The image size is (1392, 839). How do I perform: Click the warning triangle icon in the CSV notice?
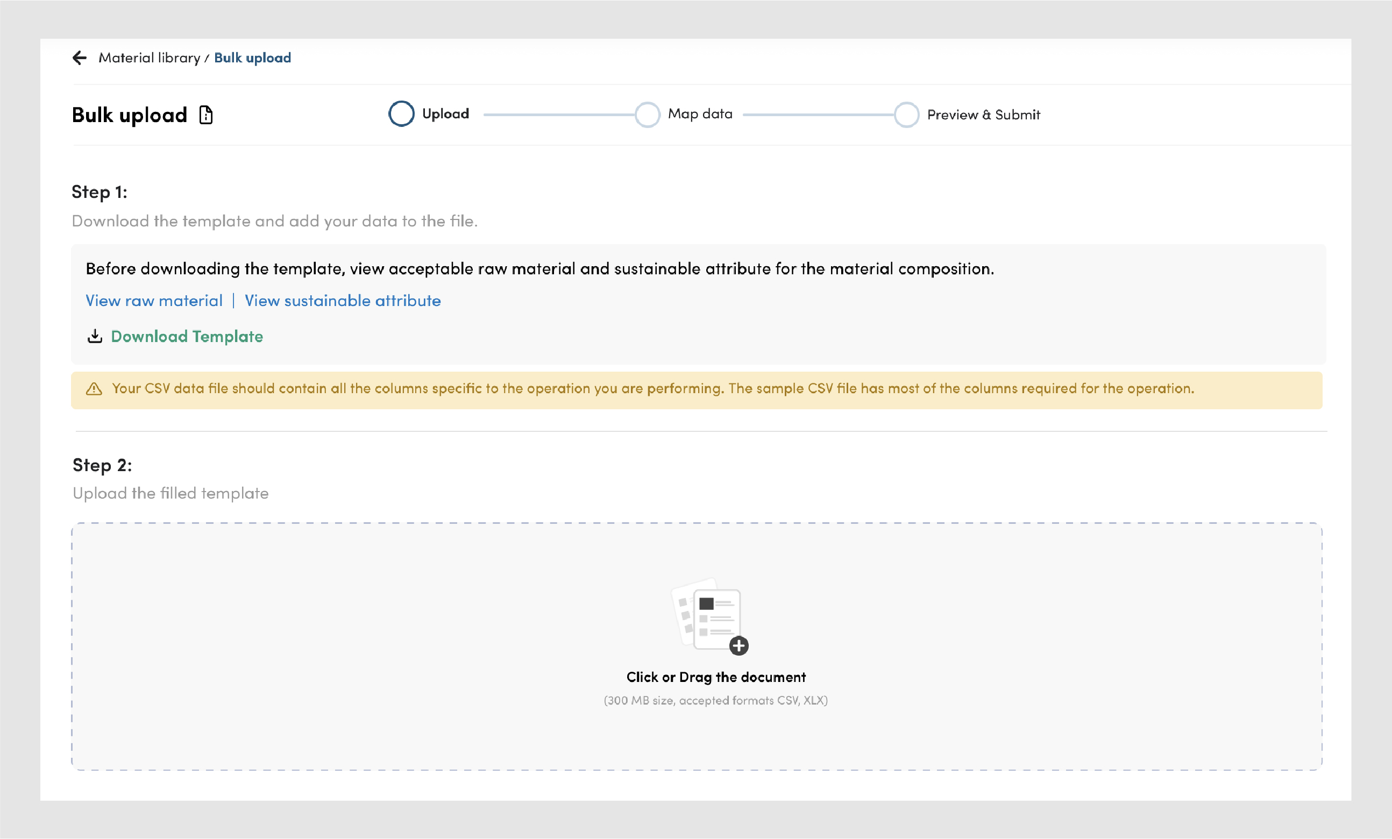[x=94, y=389]
